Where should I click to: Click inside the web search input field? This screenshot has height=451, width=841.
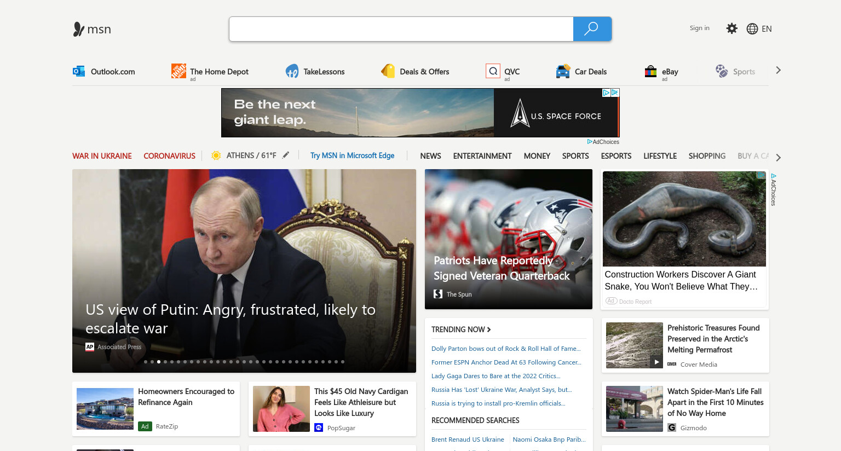(x=401, y=29)
